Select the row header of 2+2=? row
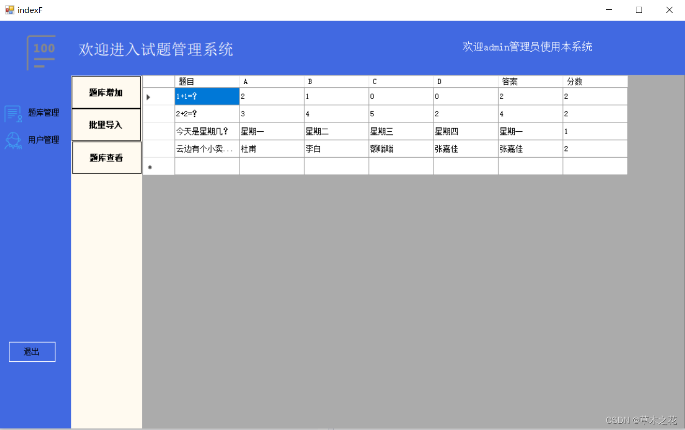 (x=159, y=114)
